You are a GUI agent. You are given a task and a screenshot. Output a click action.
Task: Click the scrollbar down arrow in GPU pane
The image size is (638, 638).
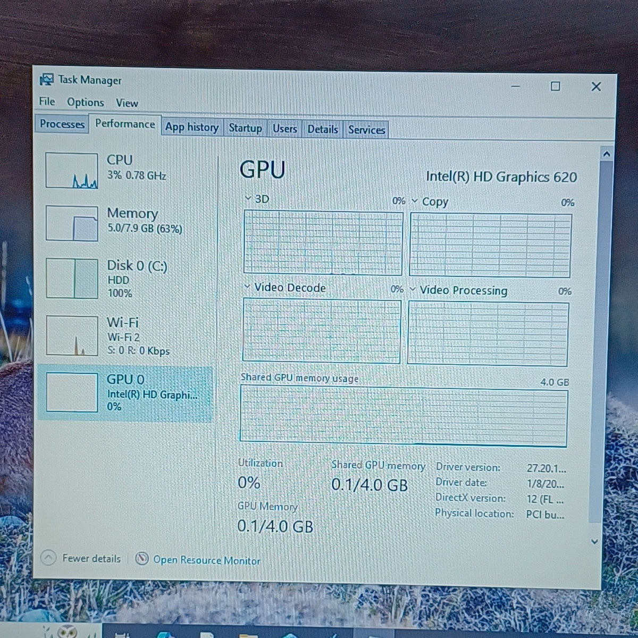595,542
